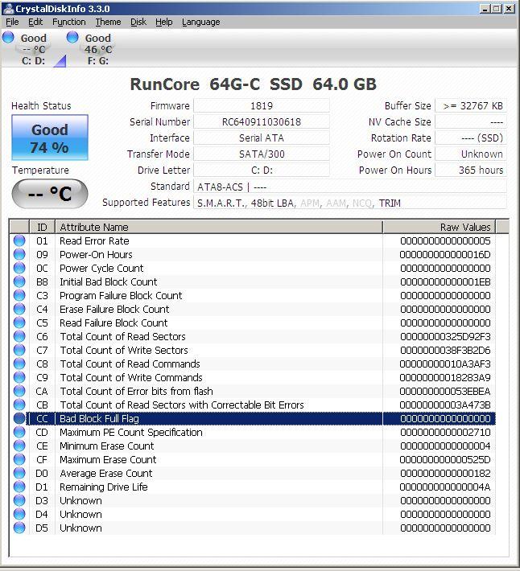The height and width of the screenshot is (571, 520).
Task: Minimize the CrystalDiskInfo window
Action: tap(485, 8)
